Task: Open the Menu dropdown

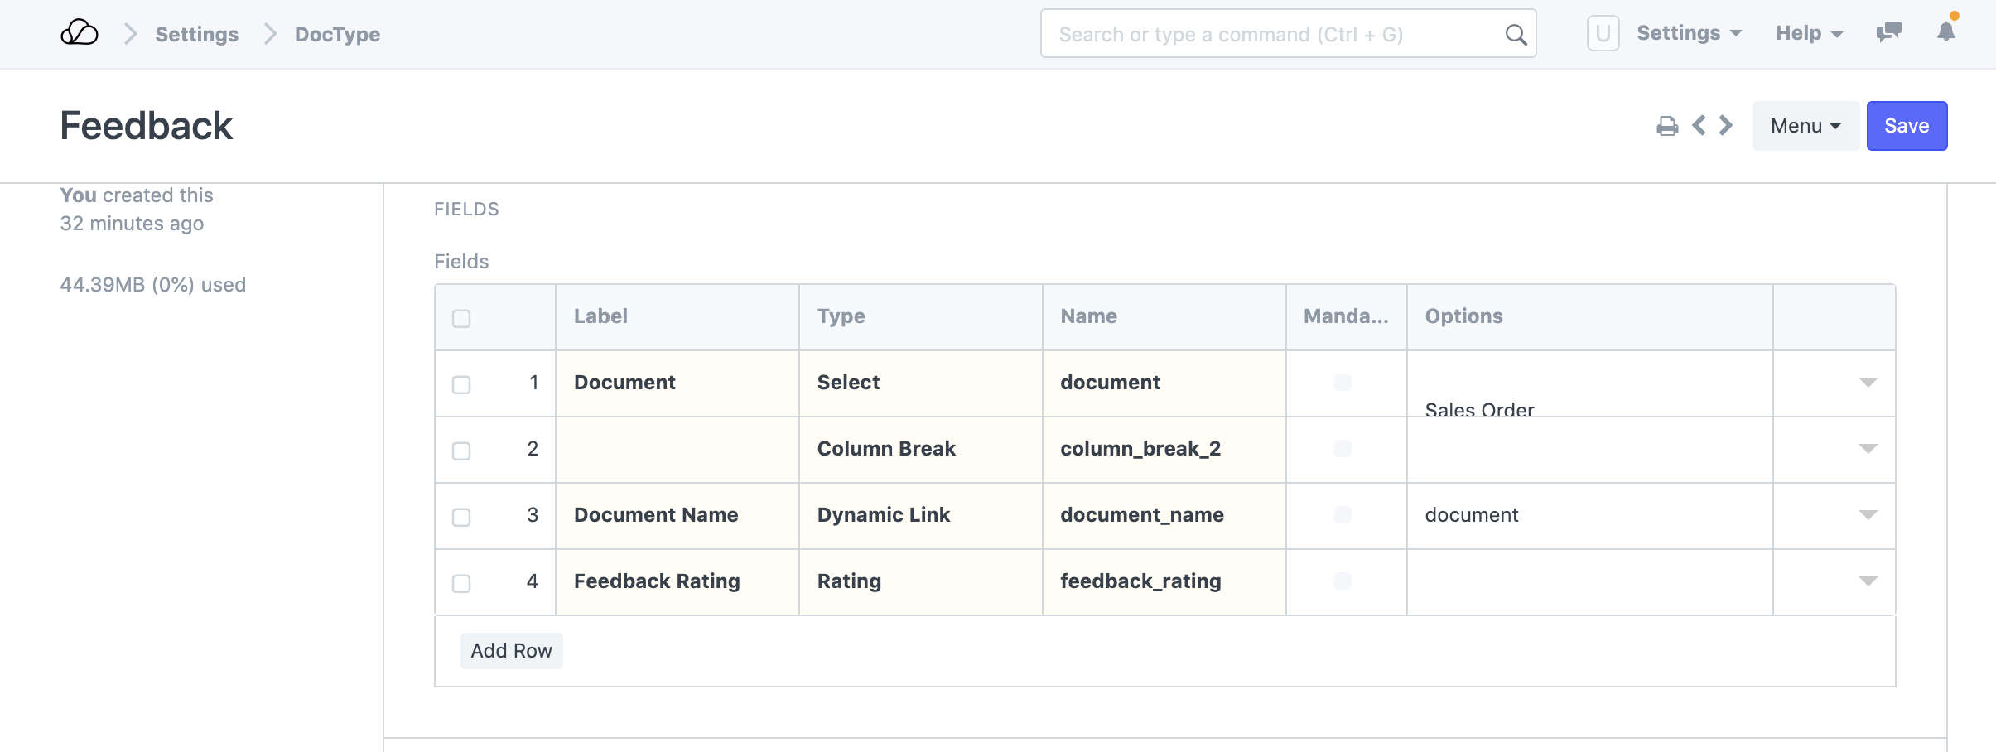Action: coord(1805,126)
